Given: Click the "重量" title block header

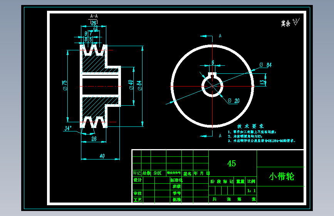Looking at the screenshot, I should coord(240,181).
